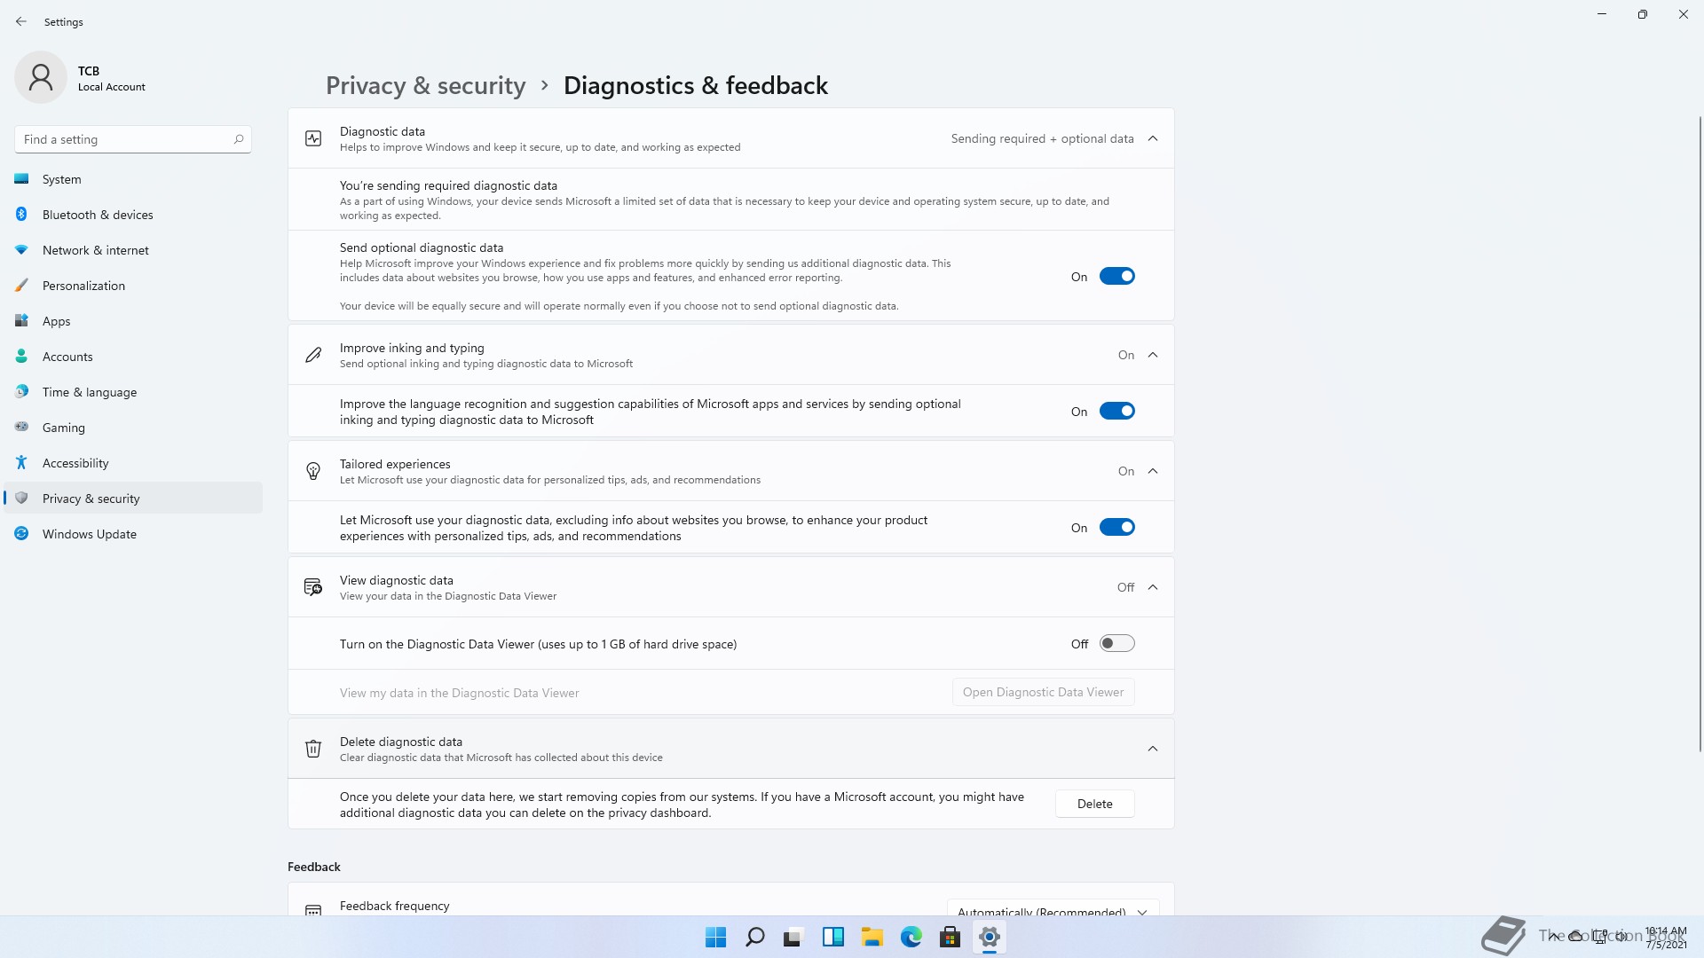Collapse the Delete diagnostic data chevron
This screenshot has width=1704, height=958.
point(1153,749)
